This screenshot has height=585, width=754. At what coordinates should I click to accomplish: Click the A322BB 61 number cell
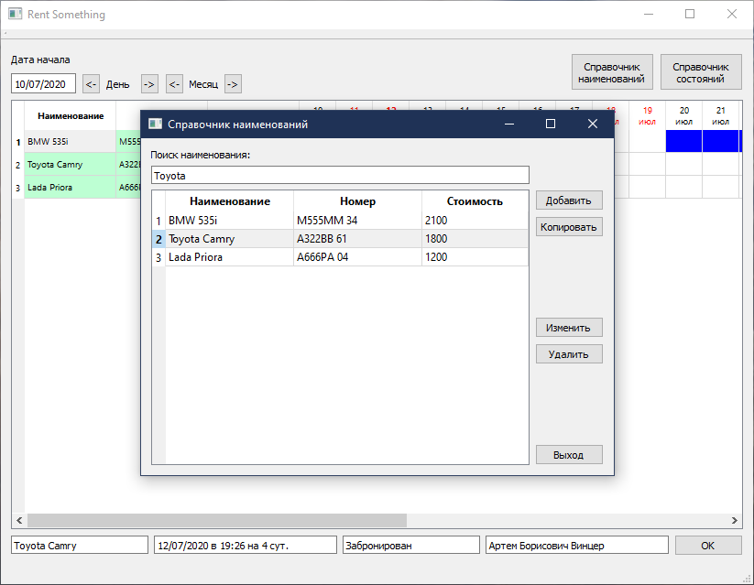(358, 239)
